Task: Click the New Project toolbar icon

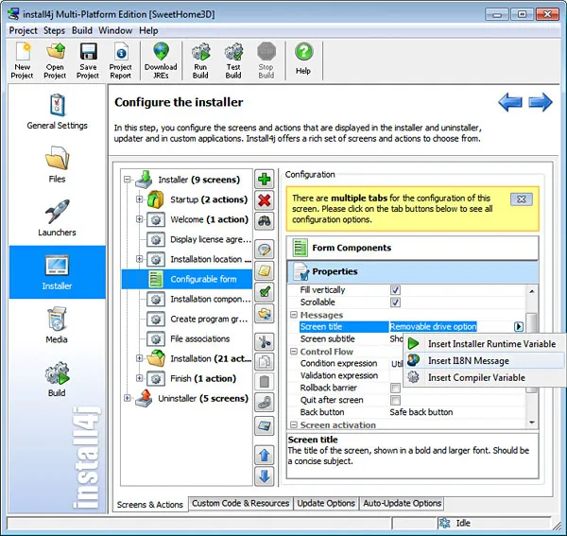Action: (x=22, y=61)
